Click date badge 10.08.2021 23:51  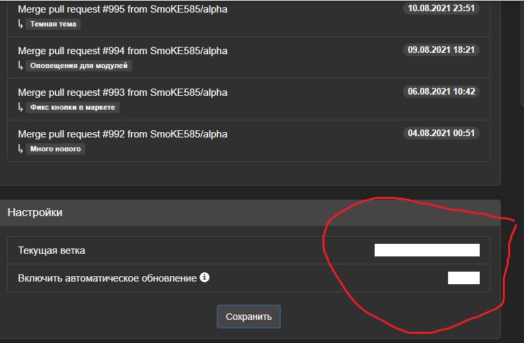(x=441, y=8)
